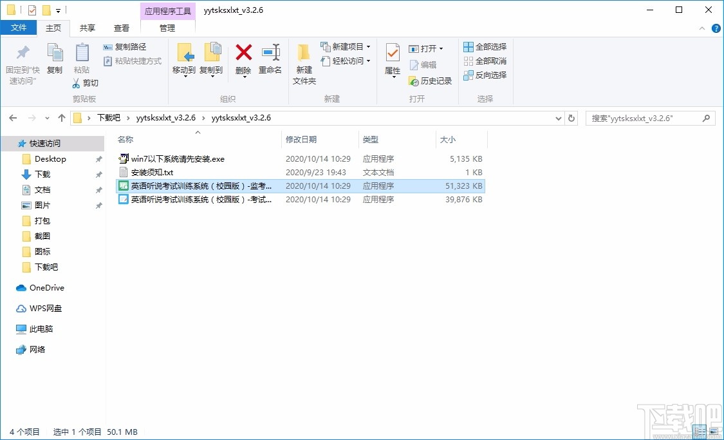Click the 编辑 (Edit) button
The image size is (724, 440).
pyautogui.click(x=425, y=65)
